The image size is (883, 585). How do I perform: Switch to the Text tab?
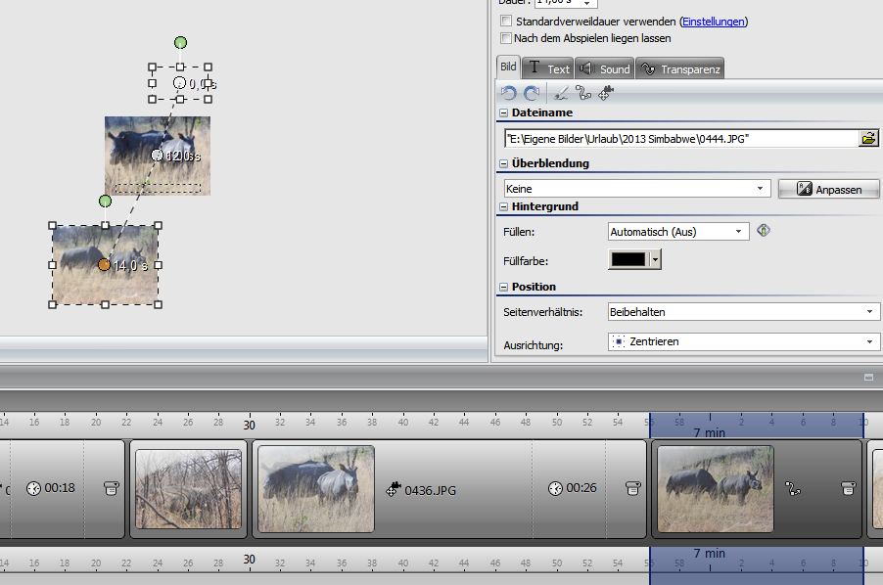(x=548, y=68)
